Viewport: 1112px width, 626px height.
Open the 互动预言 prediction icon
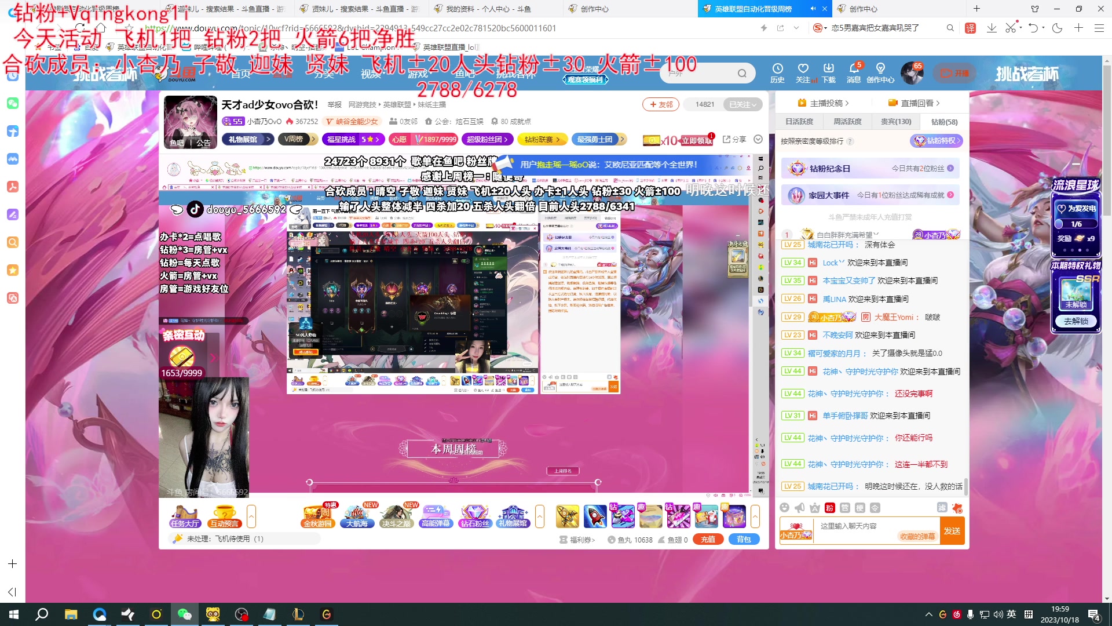(224, 516)
